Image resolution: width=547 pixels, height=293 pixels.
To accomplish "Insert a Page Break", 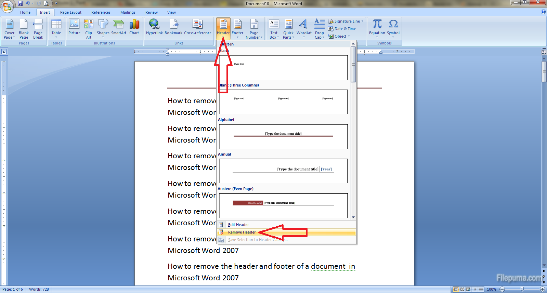I will point(38,29).
